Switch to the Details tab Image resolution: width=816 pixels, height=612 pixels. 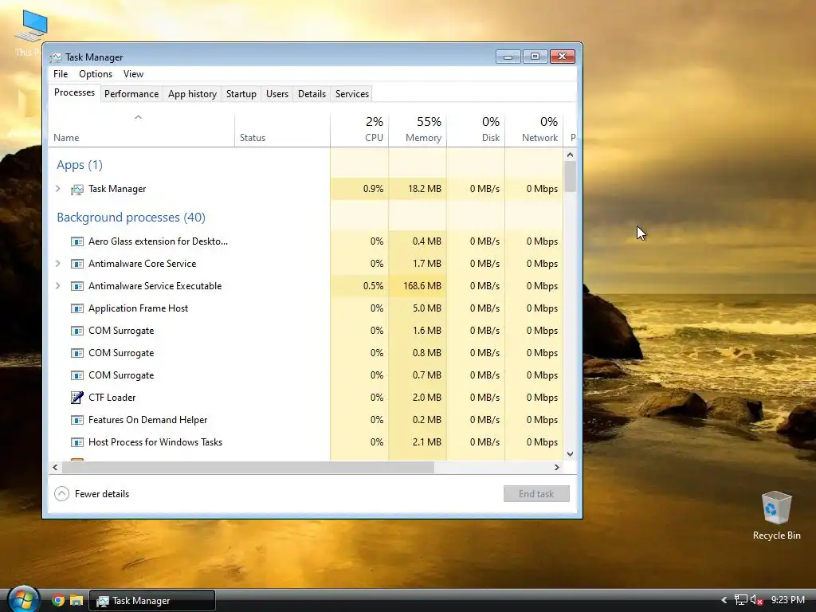[312, 94]
